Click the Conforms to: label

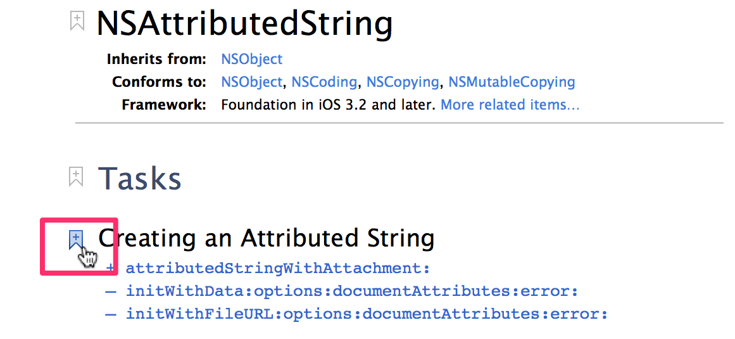(x=160, y=82)
